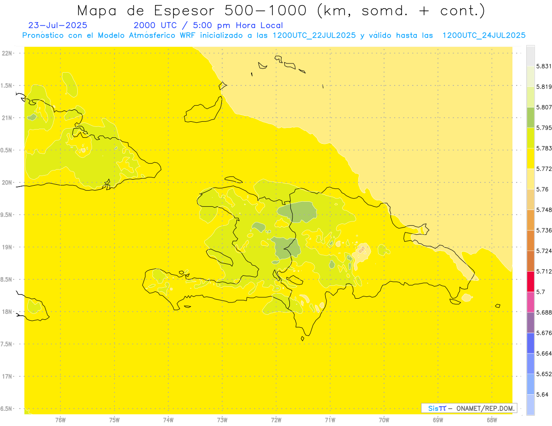
Task: Click the '5.688' legend value
Action: (544, 312)
